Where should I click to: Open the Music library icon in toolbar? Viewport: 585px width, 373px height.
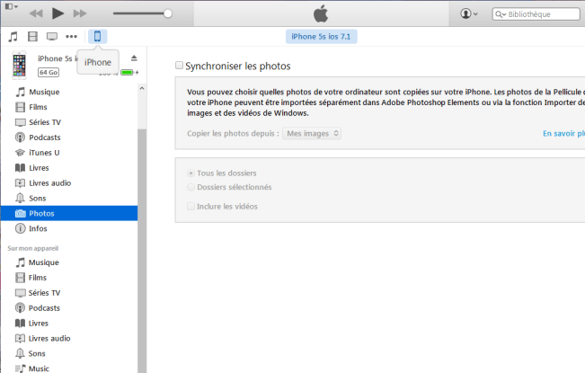pos(13,37)
